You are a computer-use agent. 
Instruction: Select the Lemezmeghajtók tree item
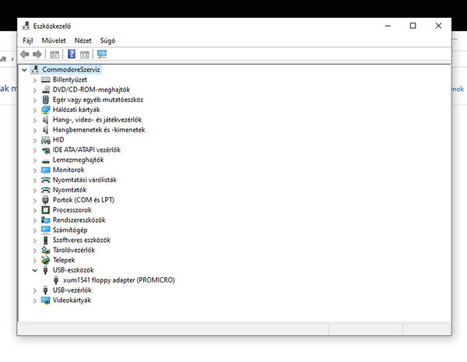78,160
